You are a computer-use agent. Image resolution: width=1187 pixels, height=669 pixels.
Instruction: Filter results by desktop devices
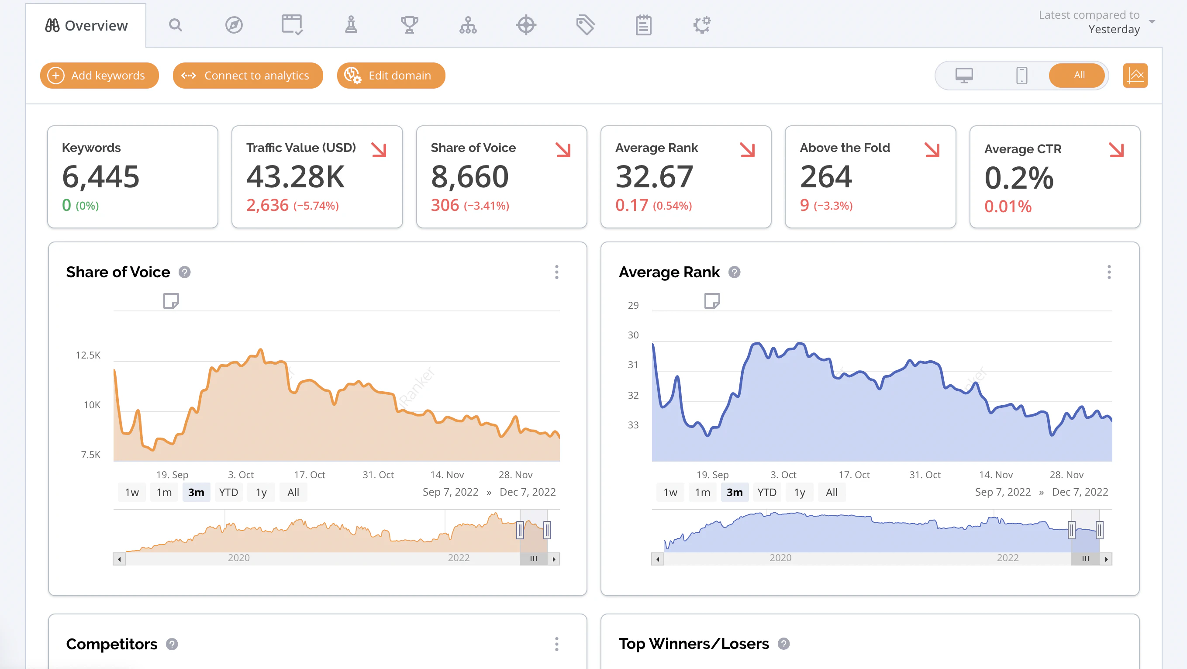click(965, 75)
